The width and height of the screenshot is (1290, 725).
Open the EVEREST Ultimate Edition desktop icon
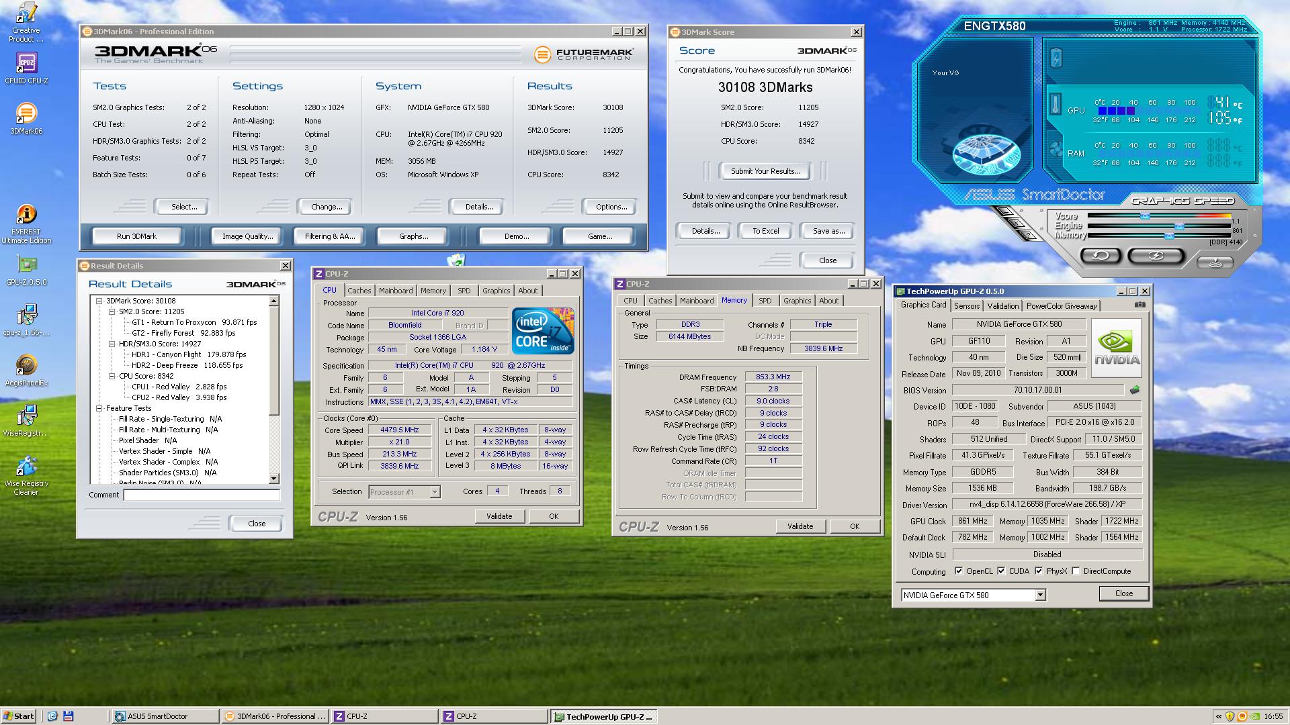[x=26, y=215]
